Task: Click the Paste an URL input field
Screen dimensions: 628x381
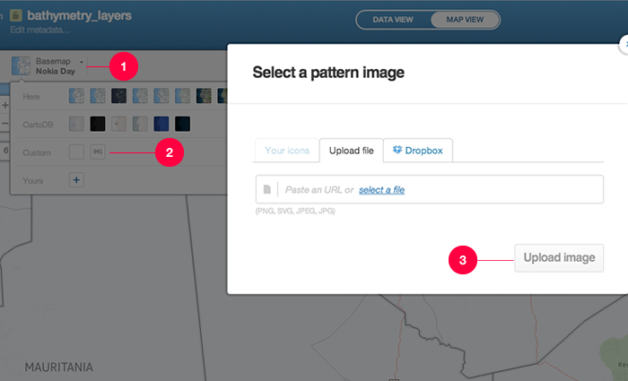Action: 430,189
